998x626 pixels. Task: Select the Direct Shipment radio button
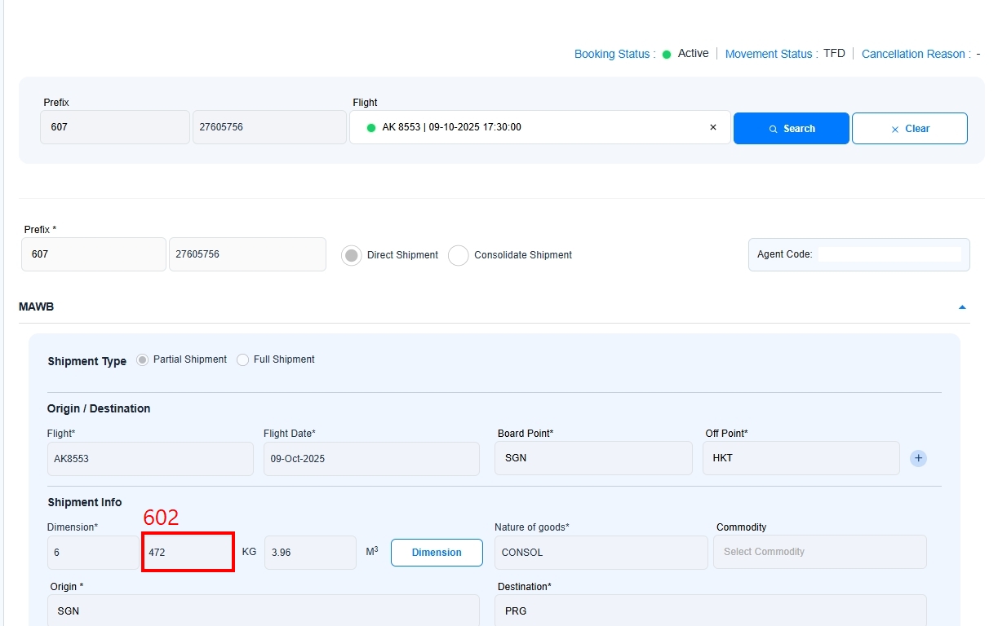pyautogui.click(x=352, y=255)
